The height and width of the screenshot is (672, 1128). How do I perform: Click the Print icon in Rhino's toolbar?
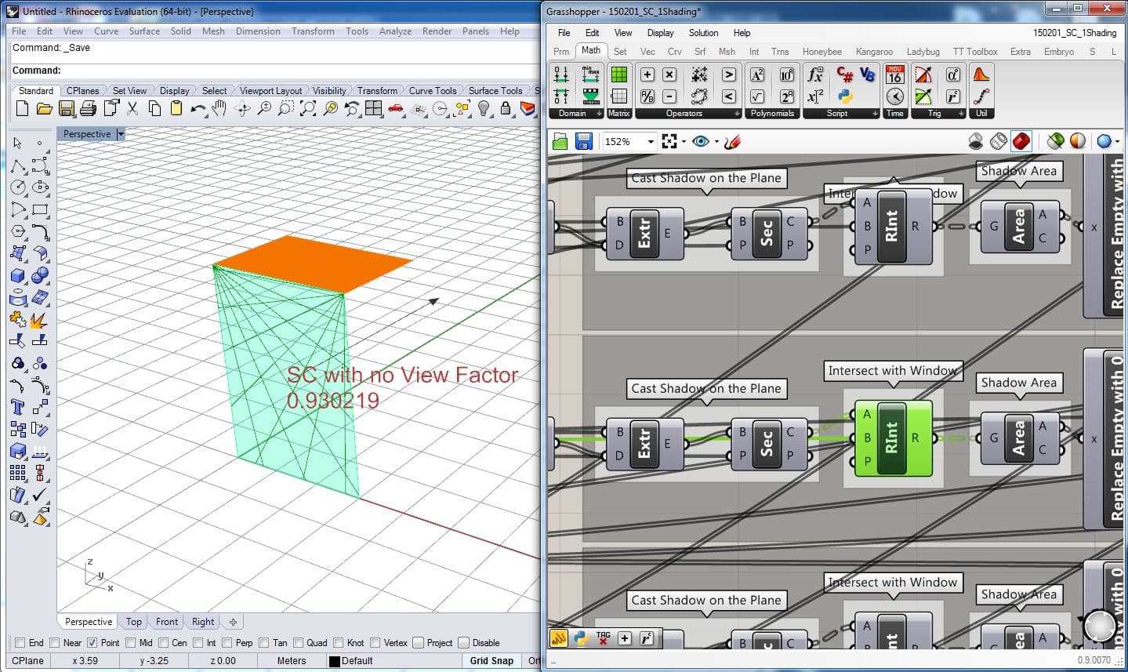[x=89, y=108]
